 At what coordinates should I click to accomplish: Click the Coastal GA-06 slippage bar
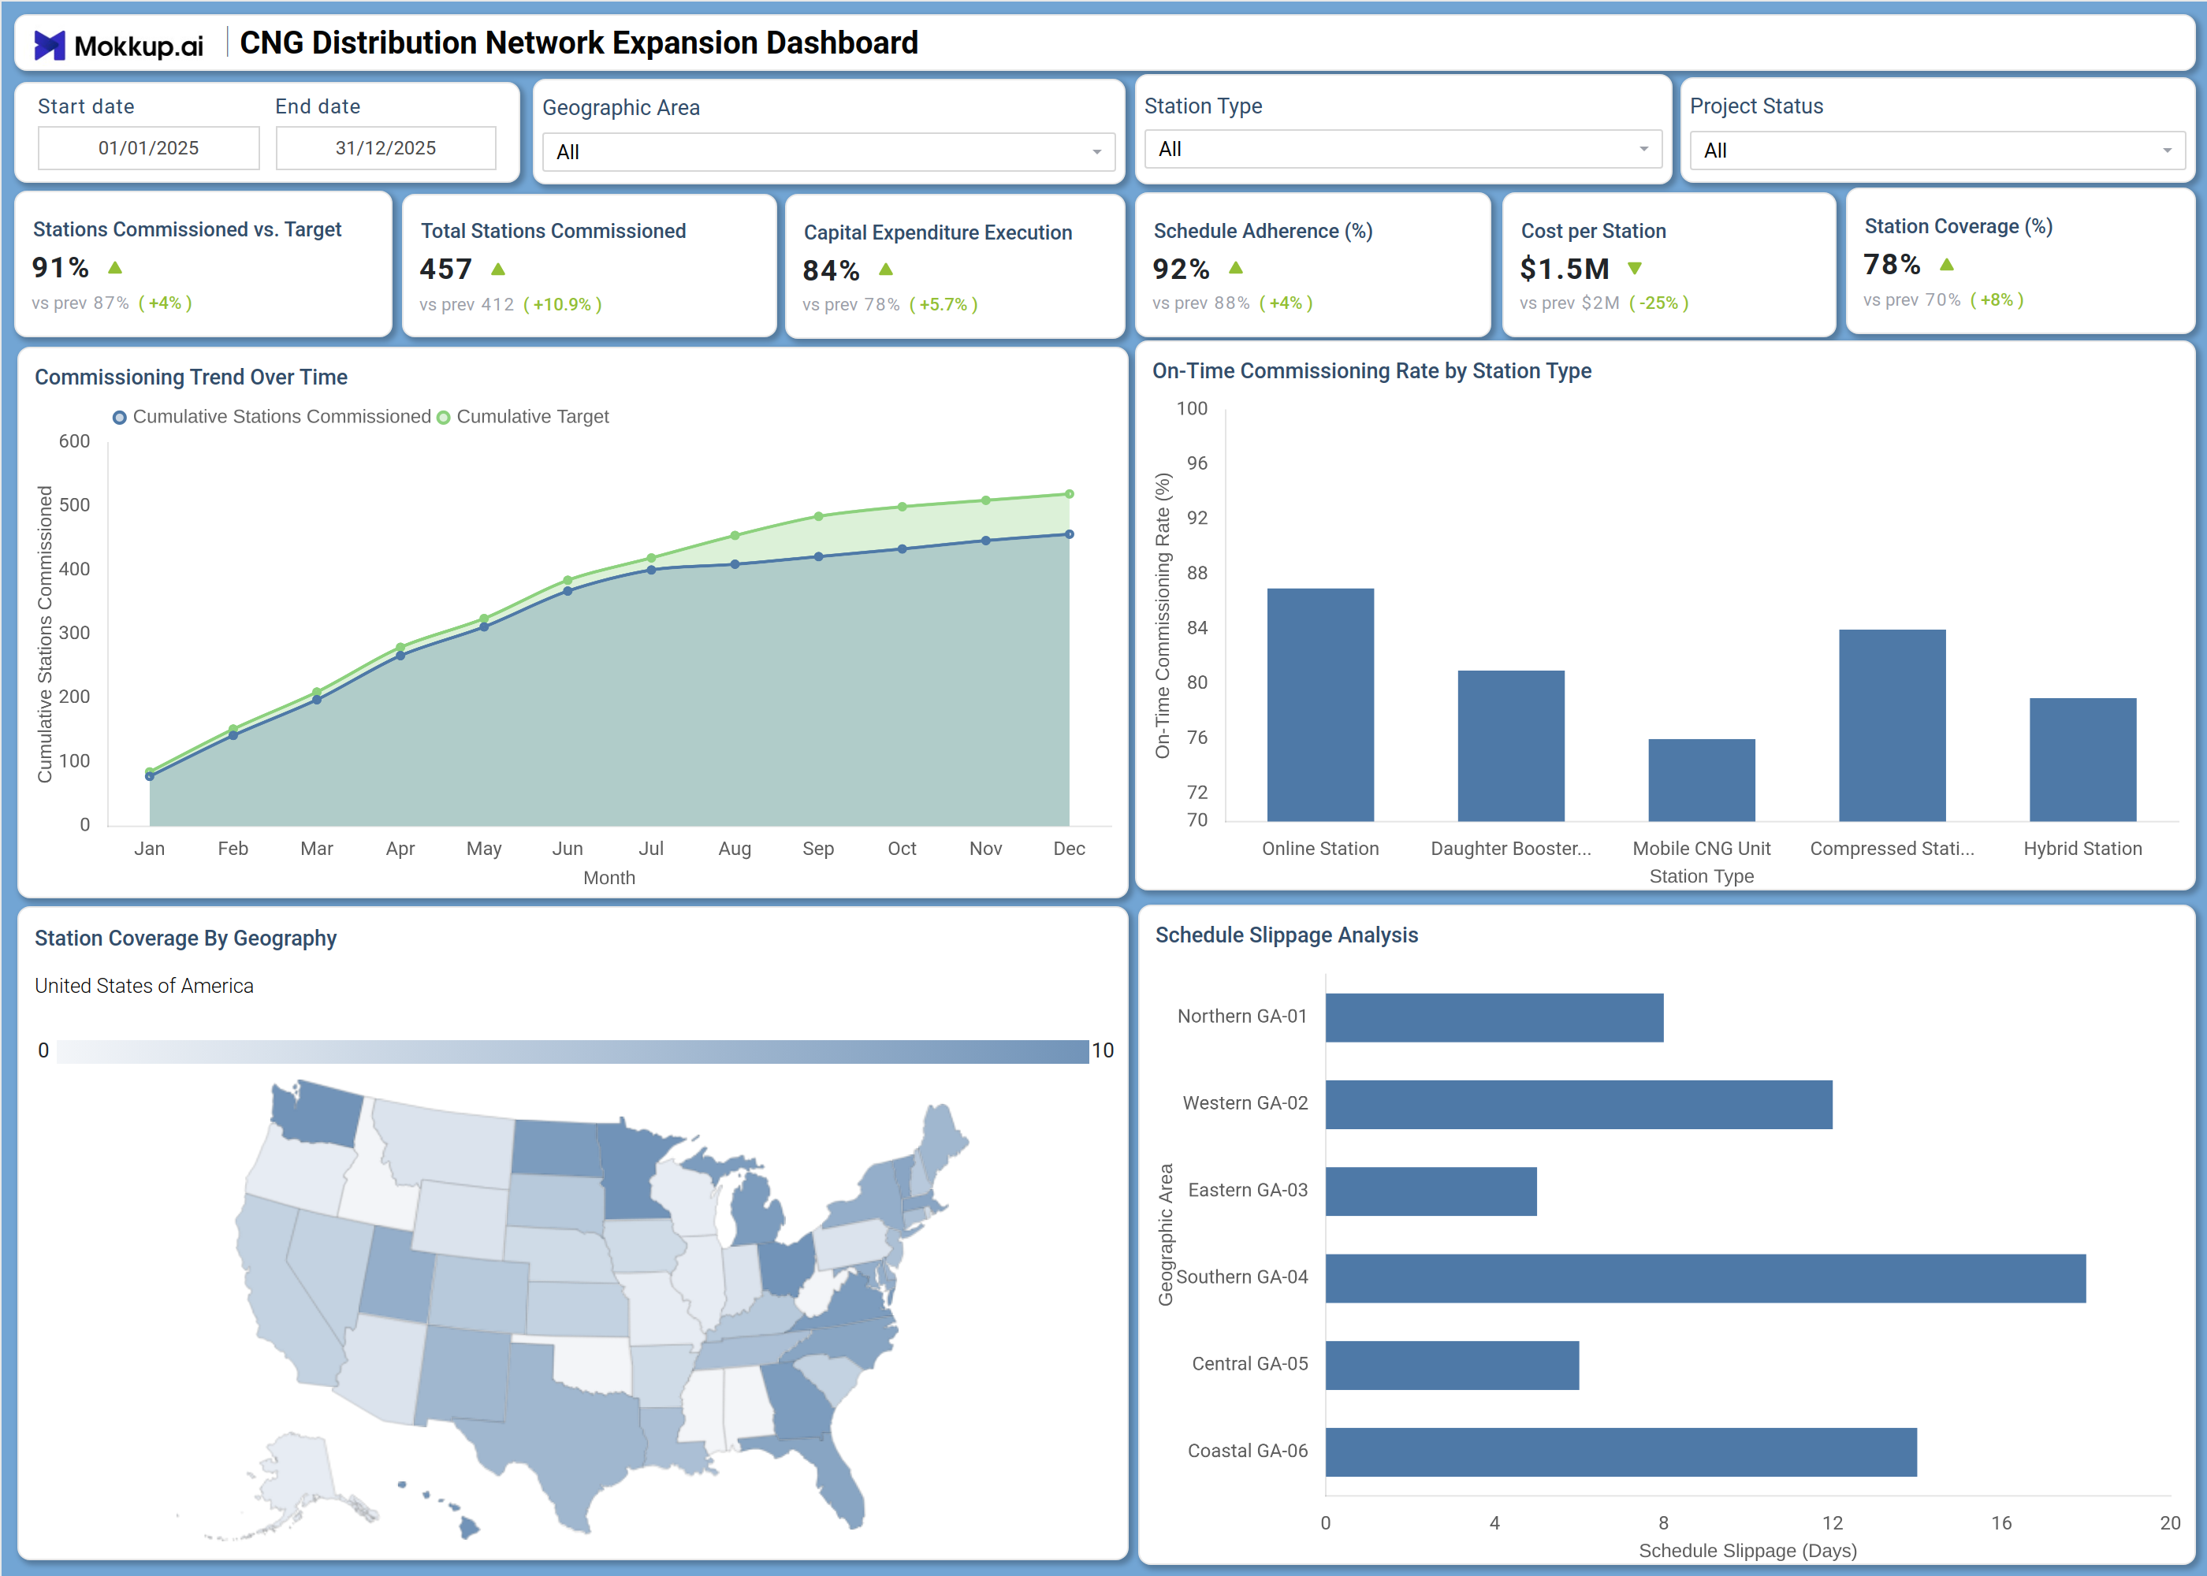1621,1451
